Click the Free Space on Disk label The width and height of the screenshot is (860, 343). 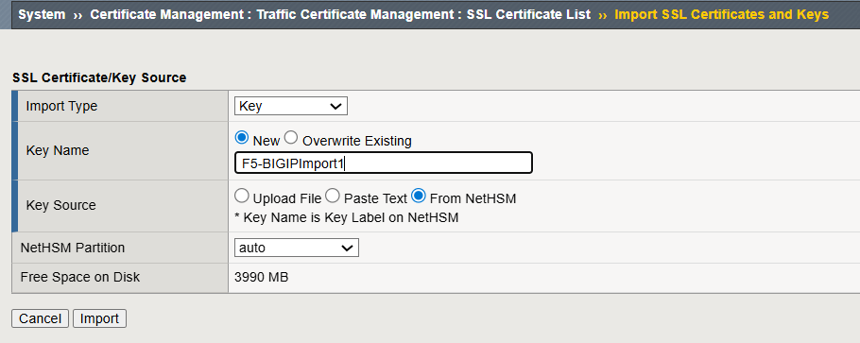[x=80, y=278]
